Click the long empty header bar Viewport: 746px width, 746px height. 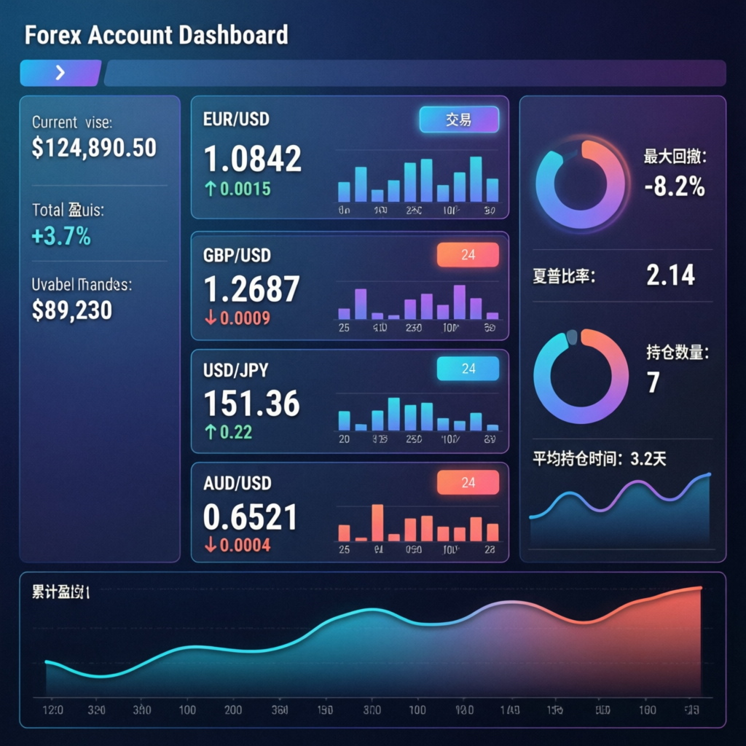click(415, 73)
